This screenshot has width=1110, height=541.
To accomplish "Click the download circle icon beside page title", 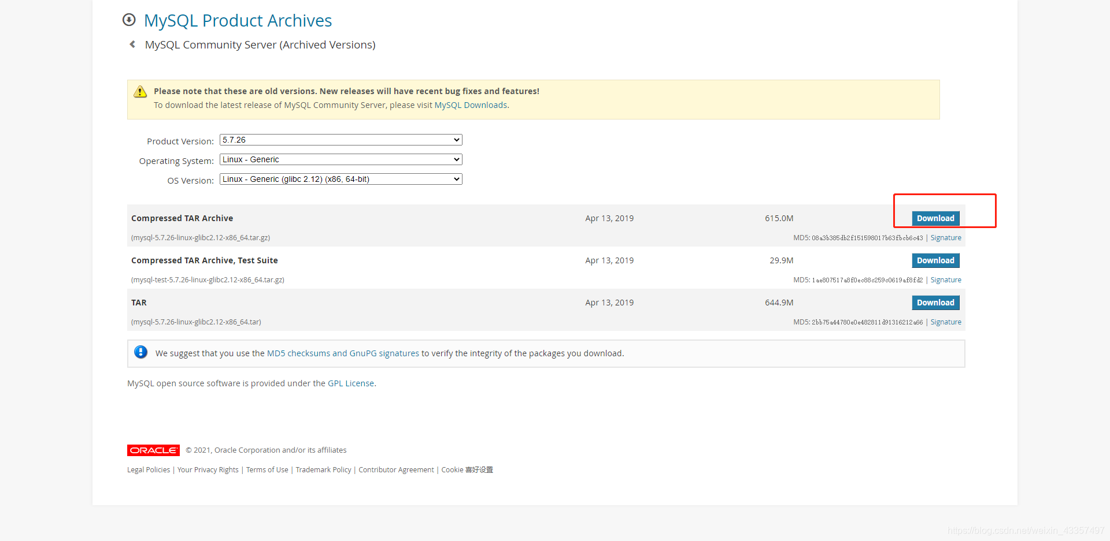I will tap(129, 20).
